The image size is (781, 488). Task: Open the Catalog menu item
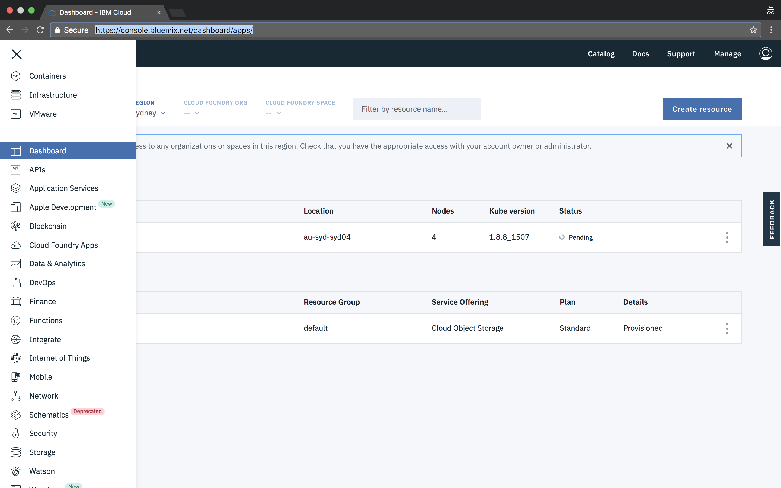click(601, 54)
